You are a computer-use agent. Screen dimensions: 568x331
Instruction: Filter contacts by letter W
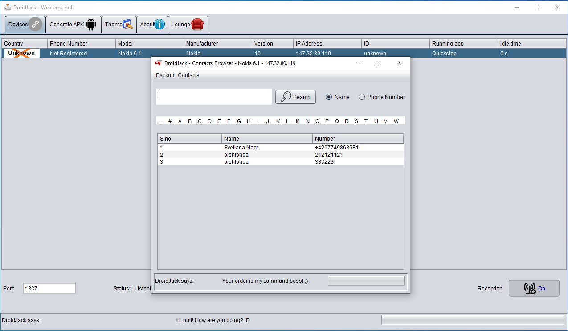click(x=396, y=121)
